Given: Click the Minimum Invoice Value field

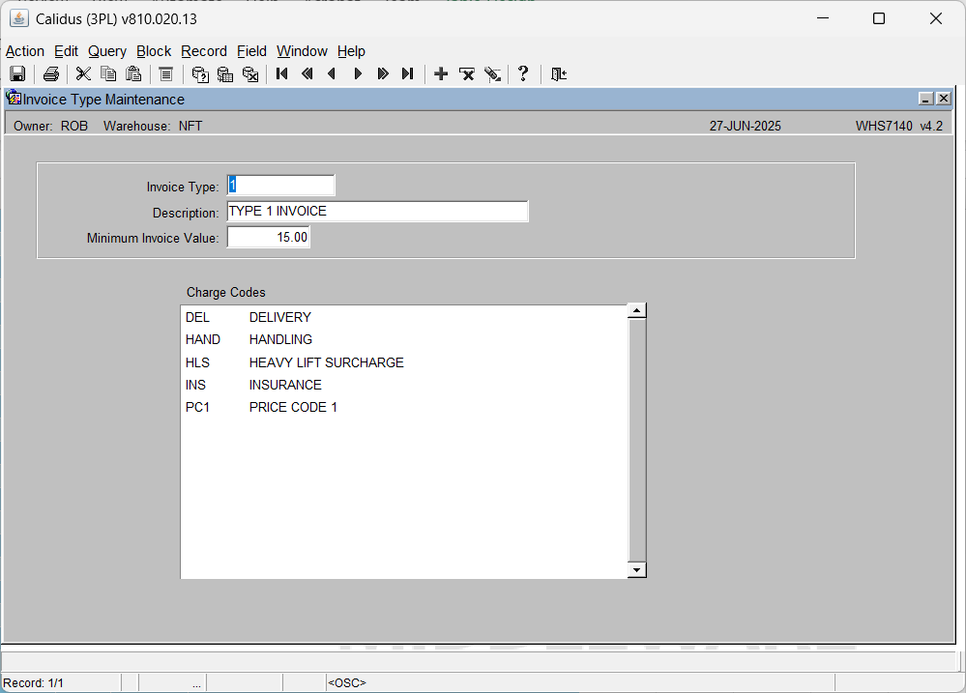Looking at the screenshot, I should pos(269,237).
